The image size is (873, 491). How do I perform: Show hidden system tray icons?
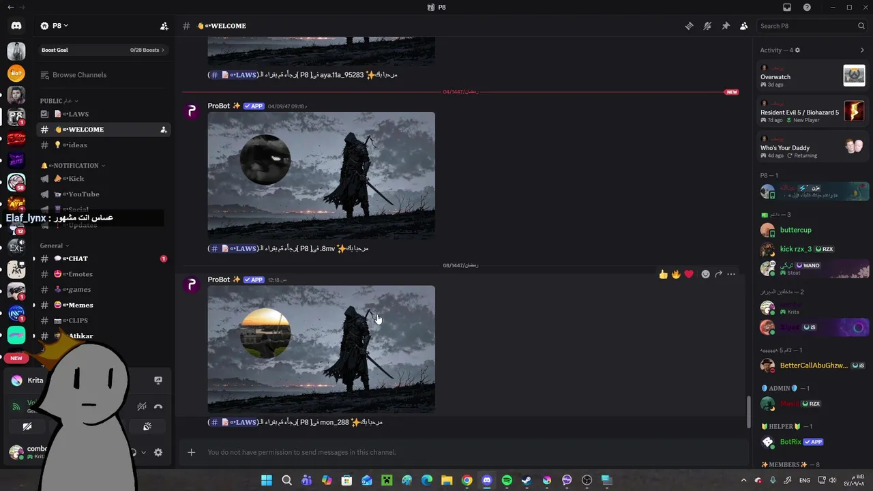743,480
